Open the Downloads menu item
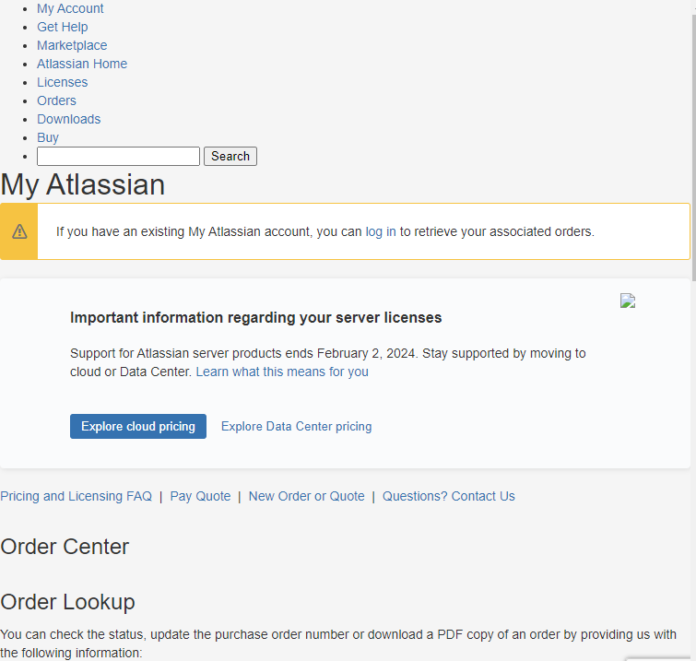 [x=69, y=119]
